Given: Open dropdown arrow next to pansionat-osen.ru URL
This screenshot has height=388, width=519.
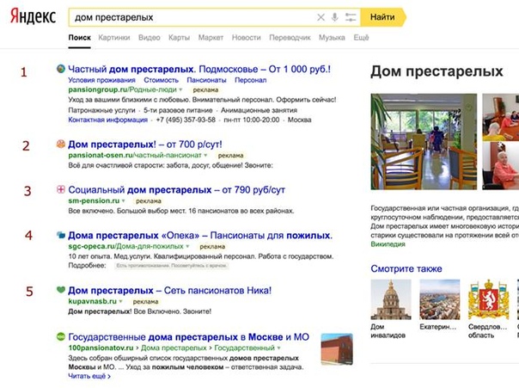Looking at the screenshot, I should point(205,155).
